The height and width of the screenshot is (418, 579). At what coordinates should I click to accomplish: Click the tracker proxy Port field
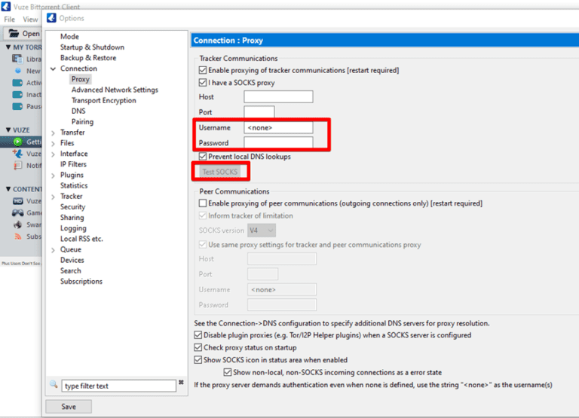pos(259,111)
